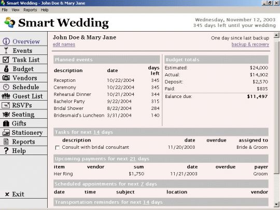Go to Events section label in sidebar

22,50
